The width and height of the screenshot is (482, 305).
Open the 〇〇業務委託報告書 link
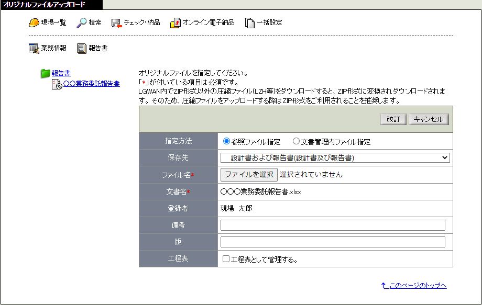[x=91, y=84]
